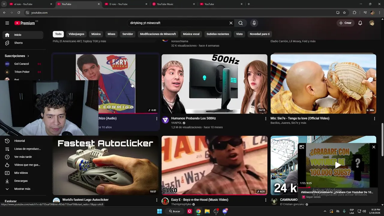The width and height of the screenshot is (384, 216).
Task: Open the Windows Start menu
Action: (159, 211)
